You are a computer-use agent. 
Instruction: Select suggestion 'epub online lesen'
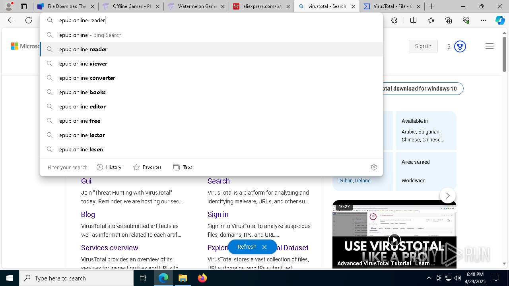pyautogui.click(x=211, y=149)
